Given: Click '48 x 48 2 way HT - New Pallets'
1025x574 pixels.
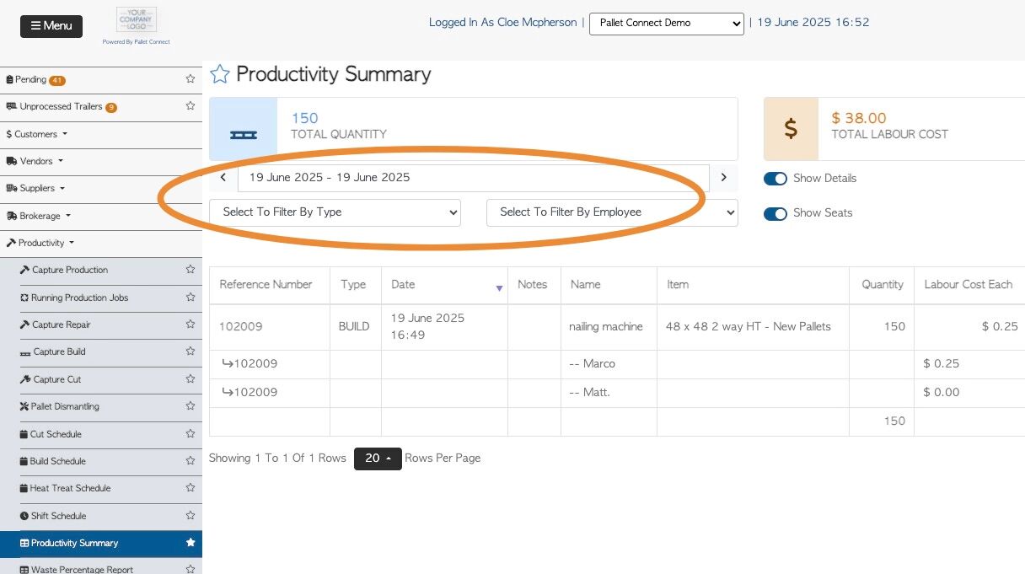Looking at the screenshot, I should 749,327.
